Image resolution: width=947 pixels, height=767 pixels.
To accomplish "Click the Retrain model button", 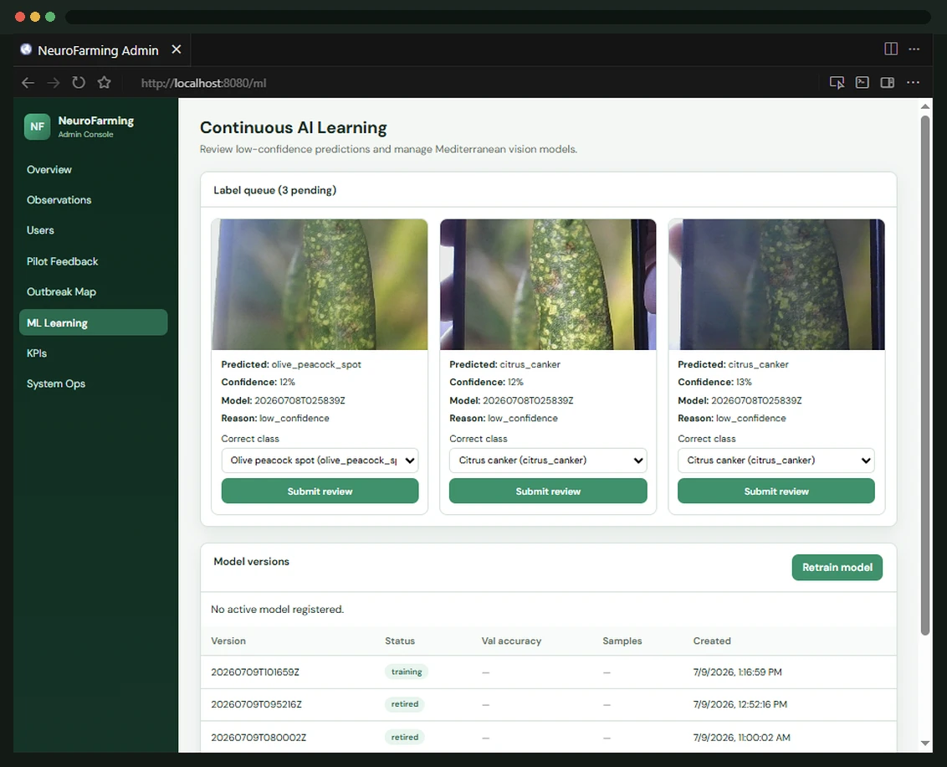I will point(837,568).
